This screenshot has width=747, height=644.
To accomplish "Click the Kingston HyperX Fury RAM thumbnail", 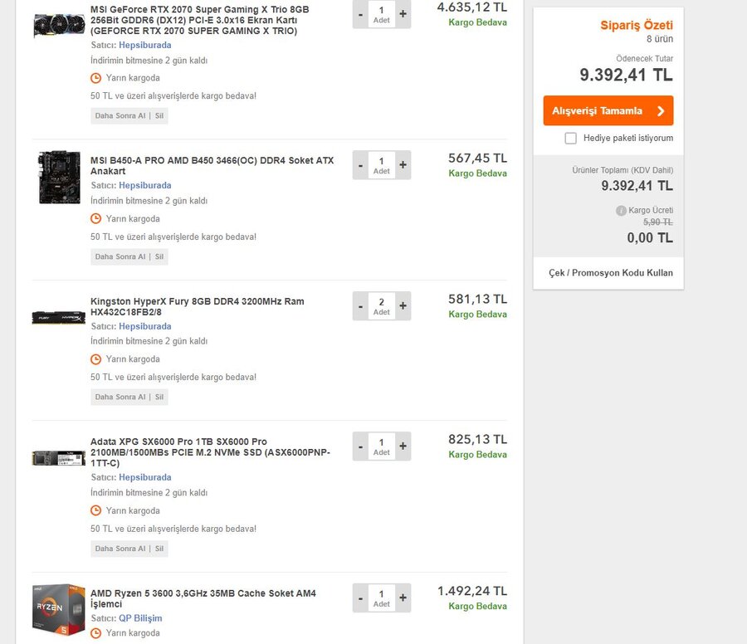I will (58, 318).
